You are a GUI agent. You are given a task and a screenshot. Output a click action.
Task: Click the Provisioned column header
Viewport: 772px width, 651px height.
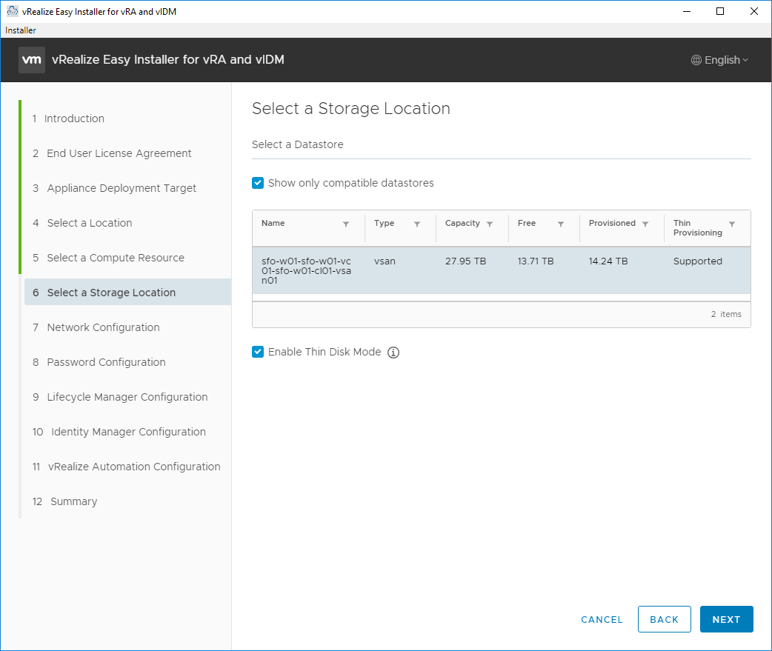click(612, 224)
